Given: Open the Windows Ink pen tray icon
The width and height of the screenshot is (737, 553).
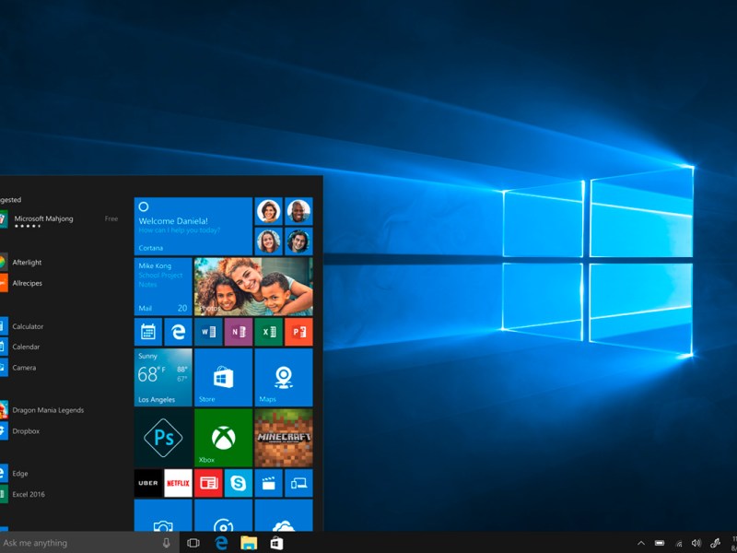Looking at the screenshot, I should (716, 543).
